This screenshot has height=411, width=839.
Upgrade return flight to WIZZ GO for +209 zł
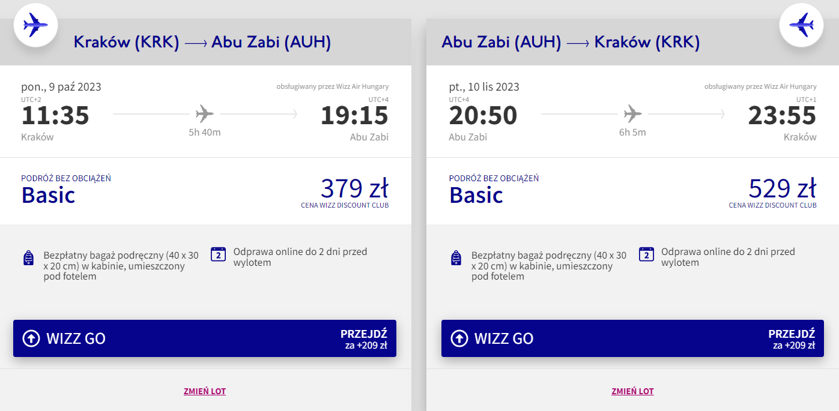coord(632,338)
